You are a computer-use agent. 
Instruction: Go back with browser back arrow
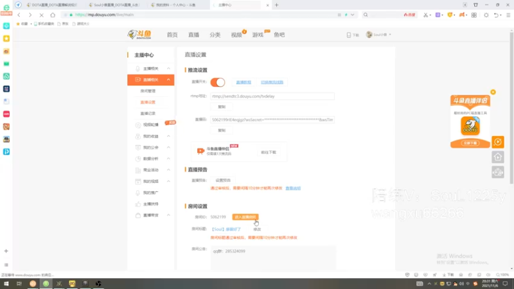19,15
